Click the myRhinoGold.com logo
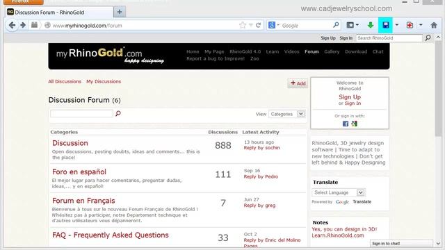 [110, 56]
